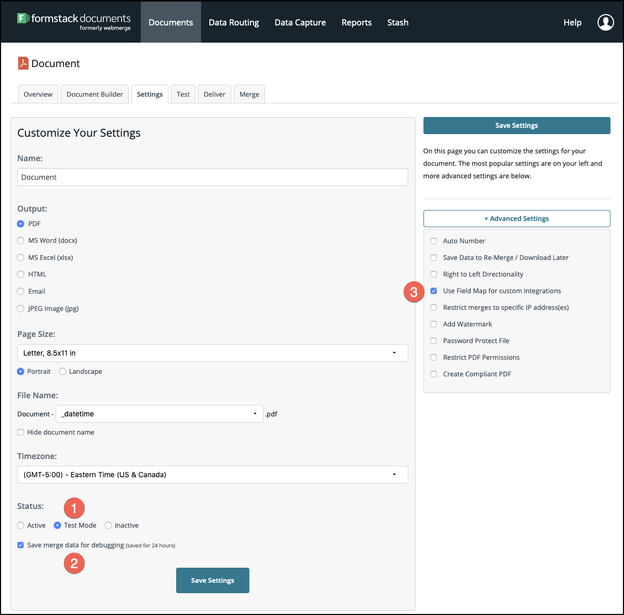This screenshot has height=615, width=624.
Task: Switch to the Document Builder tab
Action: (95, 95)
